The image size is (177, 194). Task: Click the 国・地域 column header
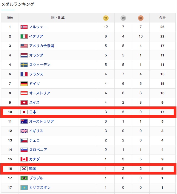click(x=58, y=18)
